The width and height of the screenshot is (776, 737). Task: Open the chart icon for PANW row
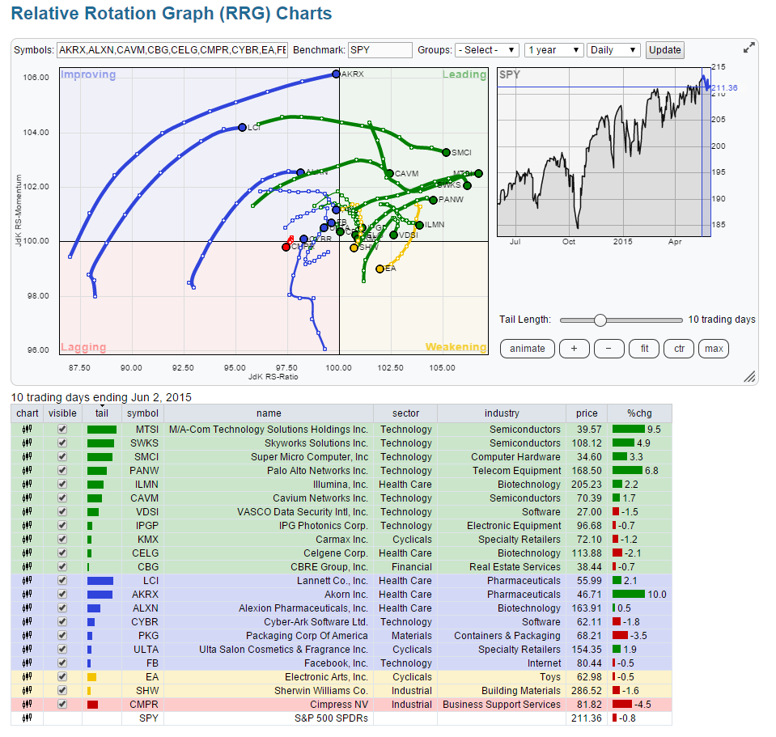(x=28, y=470)
